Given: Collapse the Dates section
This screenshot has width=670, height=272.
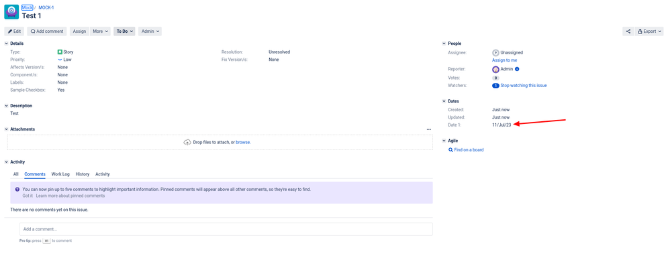Looking at the screenshot, I should (x=444, y=101).
